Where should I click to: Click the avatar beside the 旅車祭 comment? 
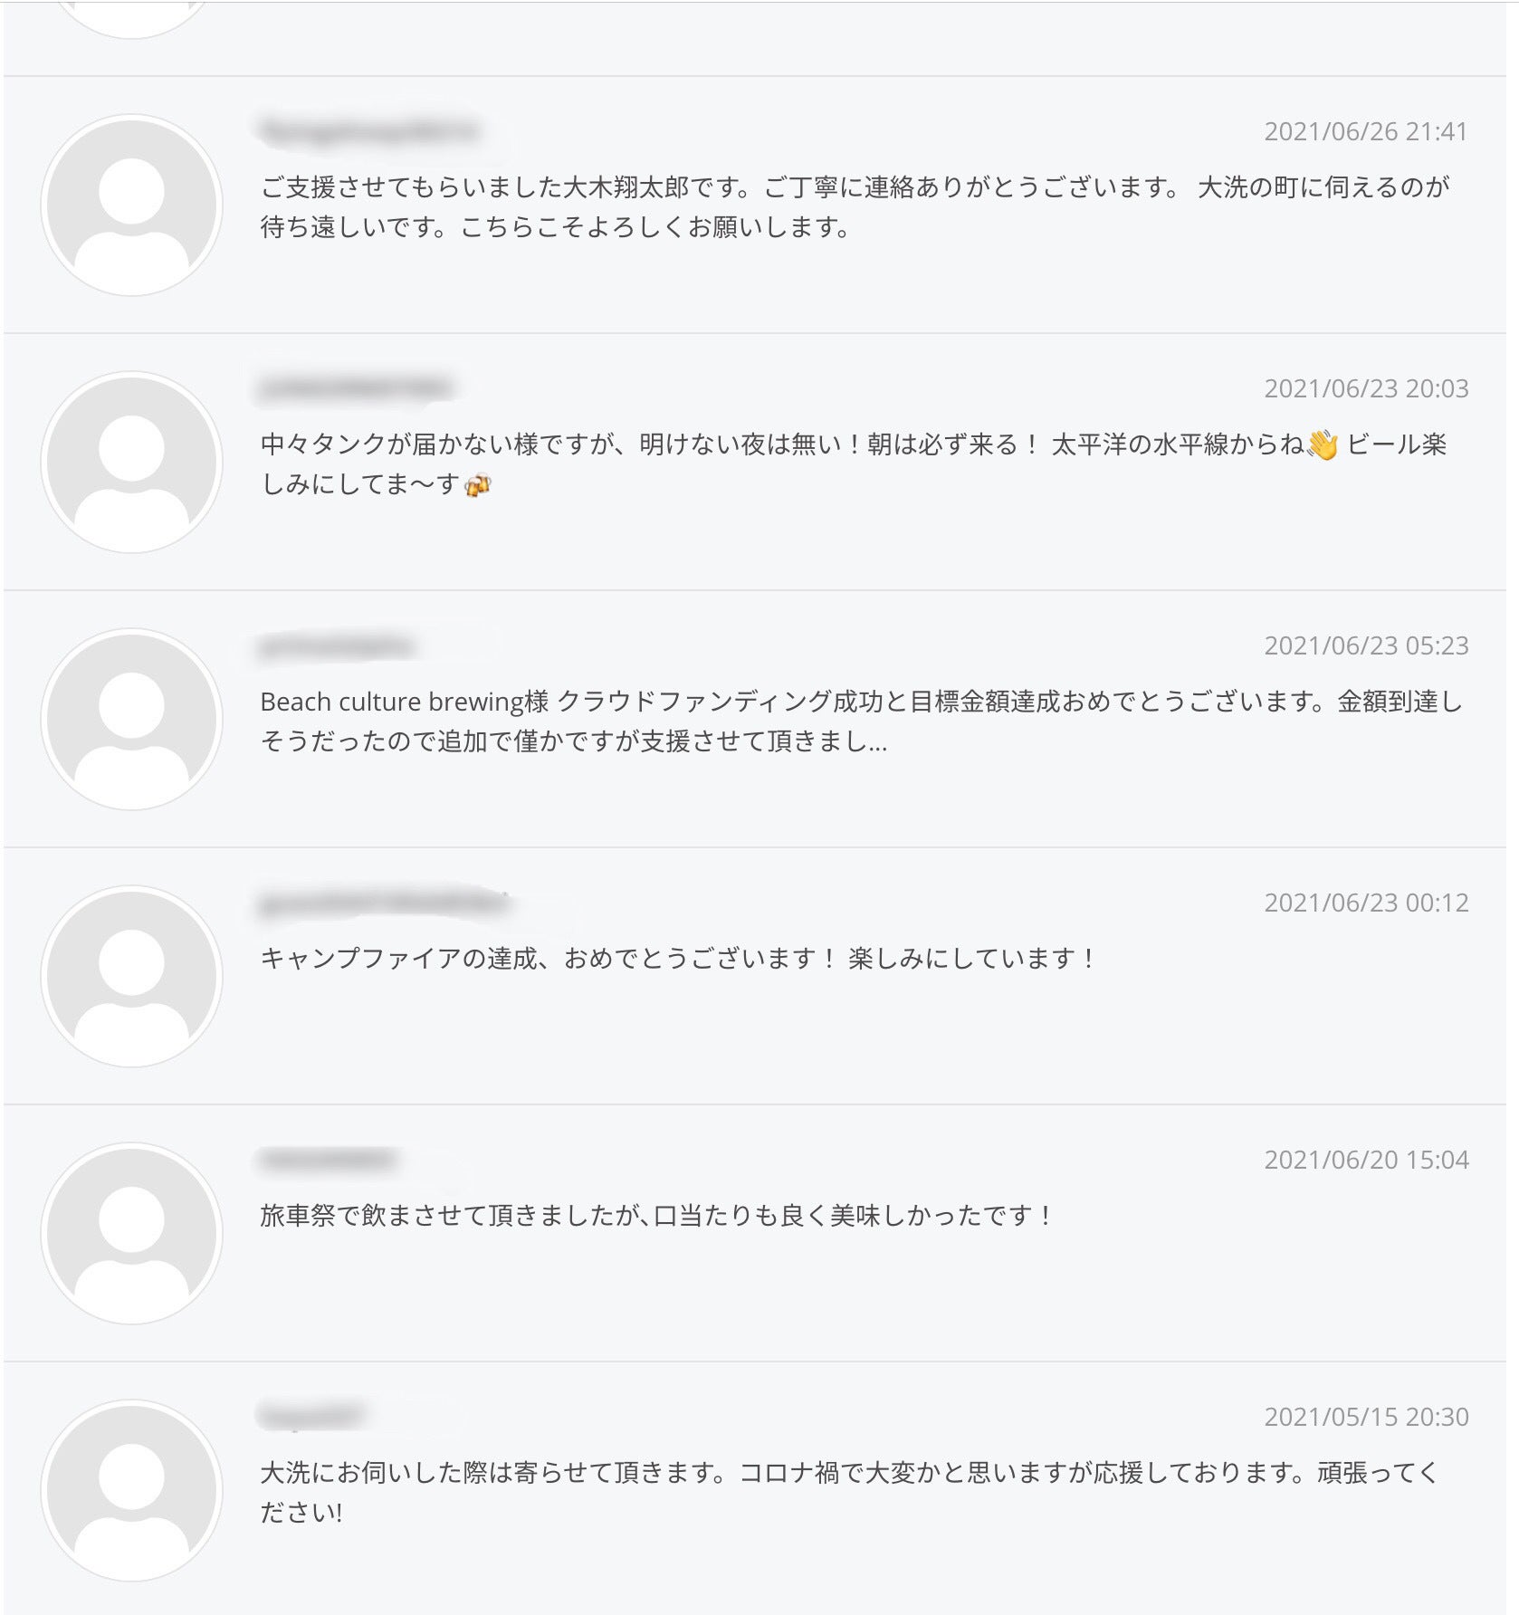coord(131,1234)
